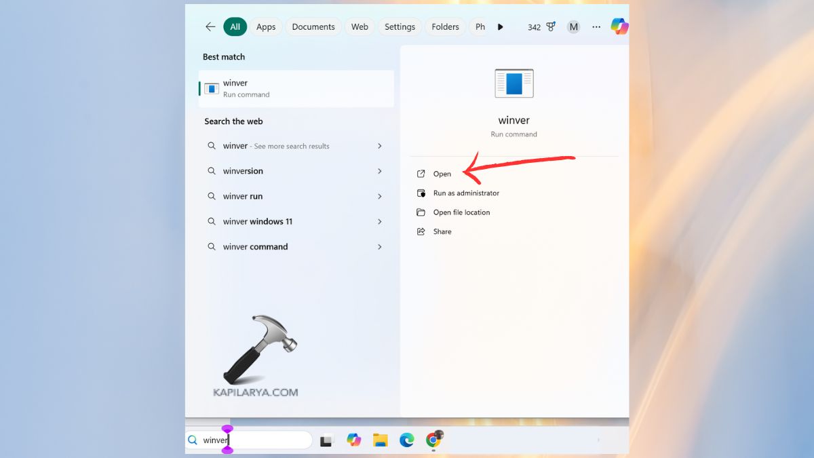
Task: Expand the 'winver run' suggestion chevron
Action: [x=379, y=196]
